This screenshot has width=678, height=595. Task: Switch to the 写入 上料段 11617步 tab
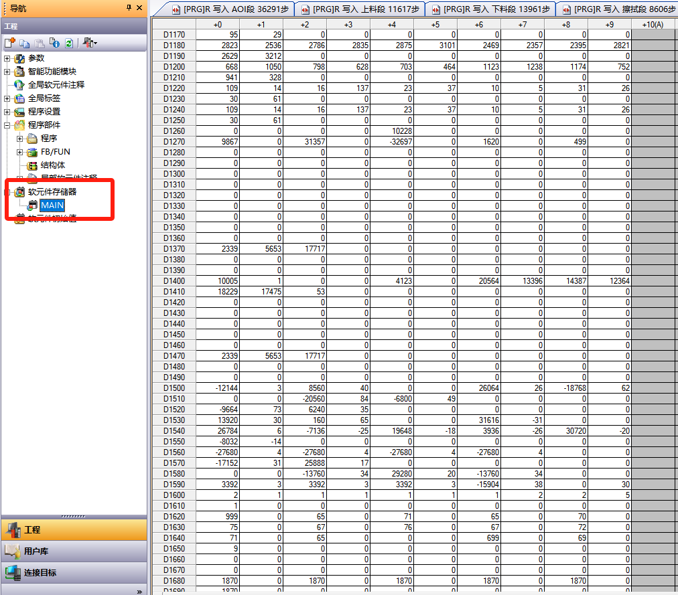coord(360,9)
